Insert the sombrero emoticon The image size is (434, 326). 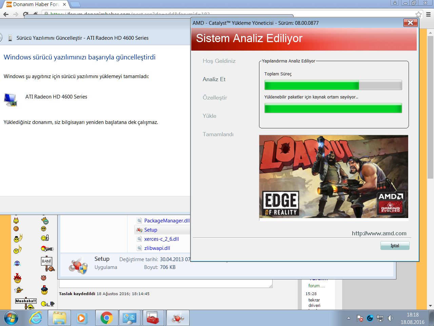18,290
